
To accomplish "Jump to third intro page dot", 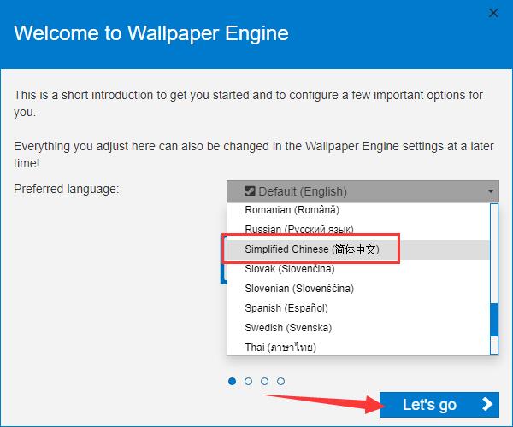I will tap(265, 381).
